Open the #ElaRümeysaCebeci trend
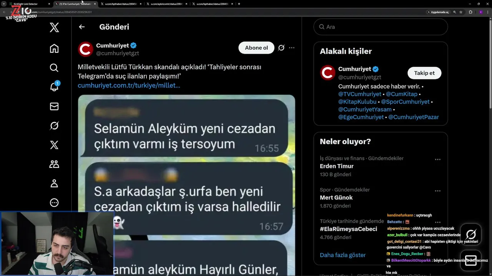Image resolution: width=492 pixels, height=276 pixels. pyautogui.click(x=348, y=229)
